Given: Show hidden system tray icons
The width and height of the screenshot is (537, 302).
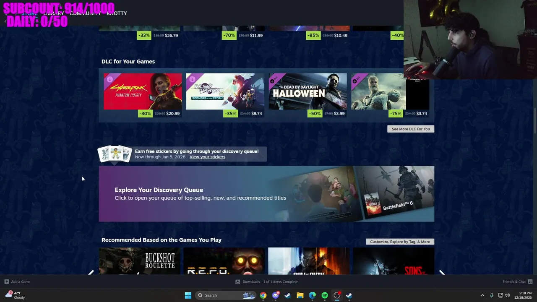Looking at the screenshot, I should [x=482, y=295].
